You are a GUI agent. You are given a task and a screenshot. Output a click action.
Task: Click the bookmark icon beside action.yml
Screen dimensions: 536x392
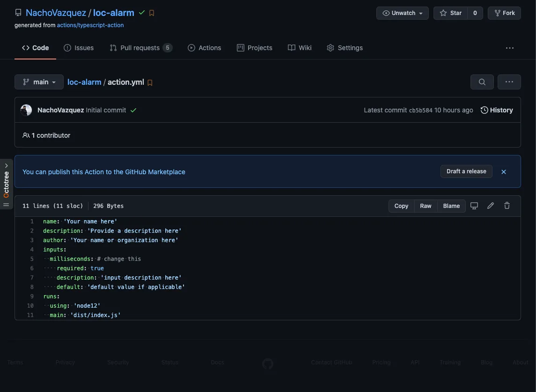pyautogui.click(x=150, y=82)
